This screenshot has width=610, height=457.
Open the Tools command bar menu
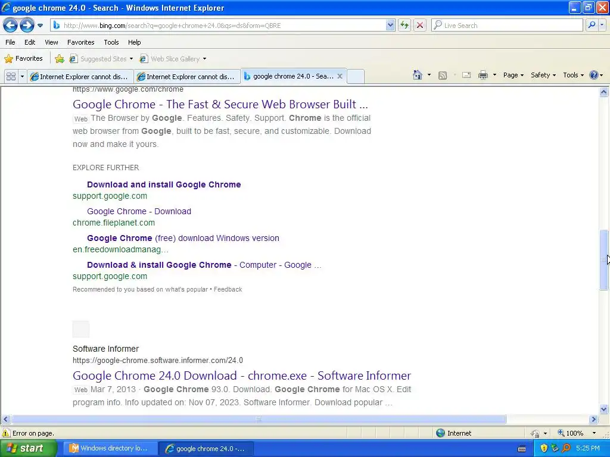[573, 75]
